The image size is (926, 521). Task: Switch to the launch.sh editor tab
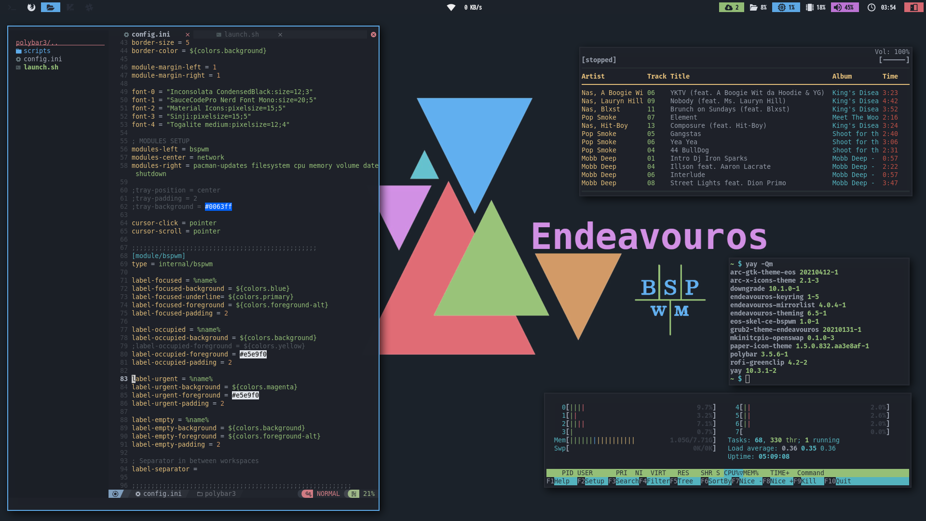tap(241, 34)
